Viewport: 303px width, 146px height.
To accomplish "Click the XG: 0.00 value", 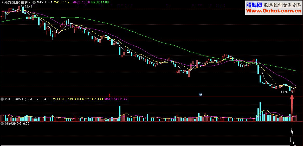I will 23,124.
